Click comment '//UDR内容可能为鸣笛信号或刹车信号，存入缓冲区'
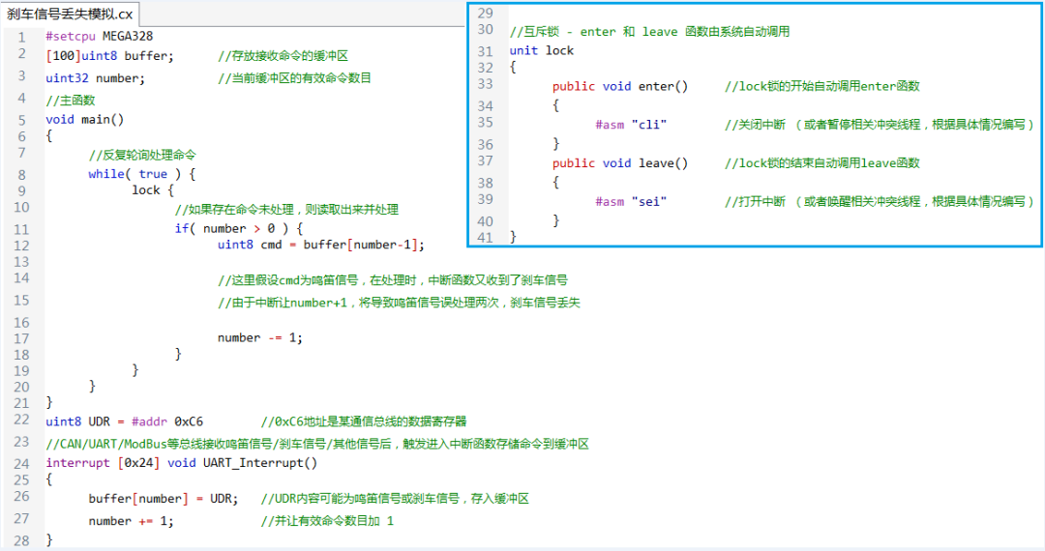Viewport: 1045px width, 551px height. coord(395,499)
